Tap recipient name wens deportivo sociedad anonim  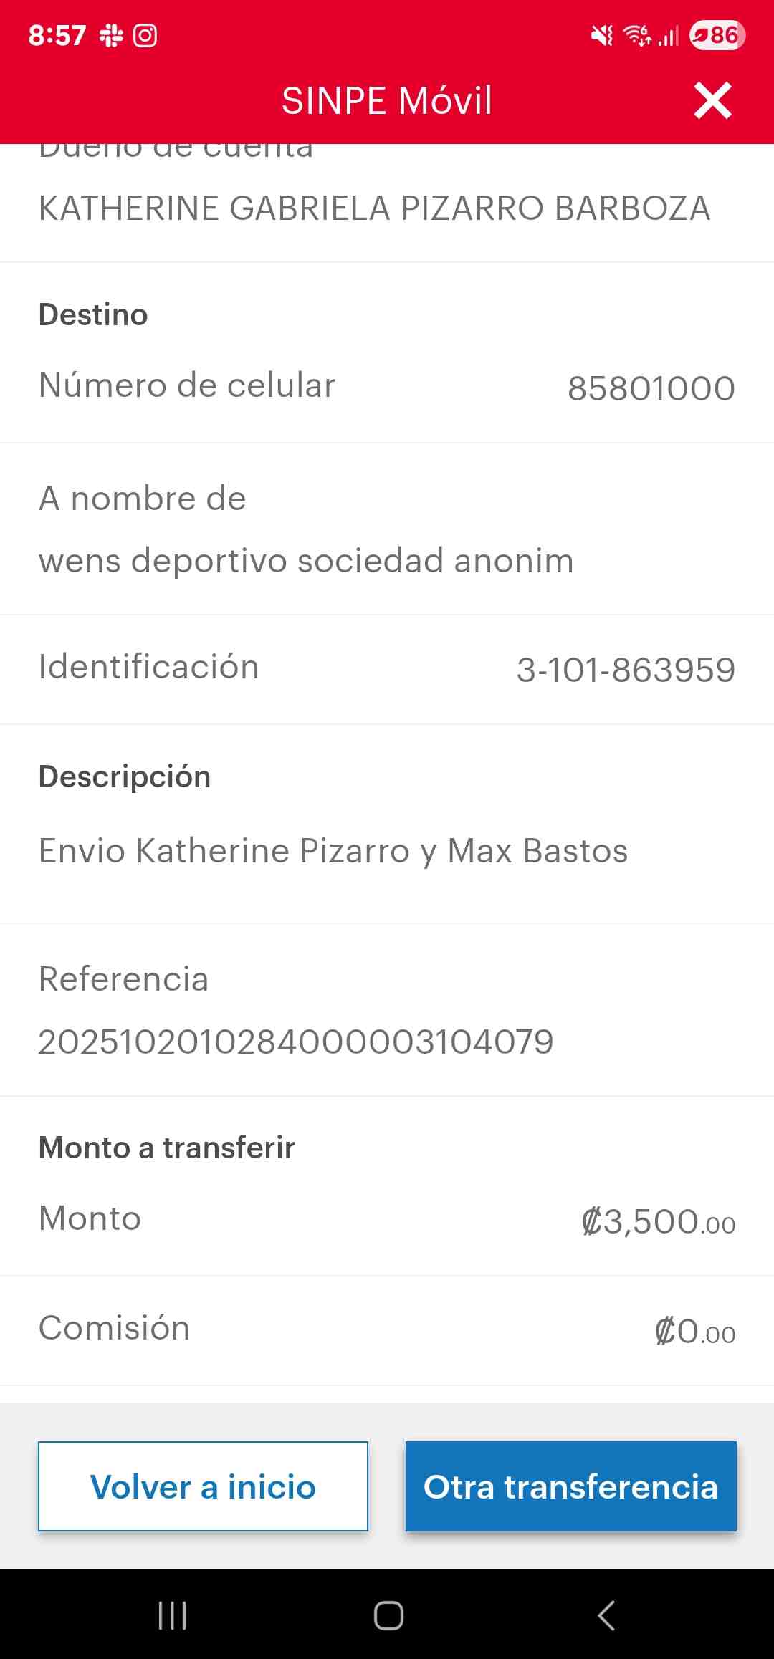click(306, 560)
